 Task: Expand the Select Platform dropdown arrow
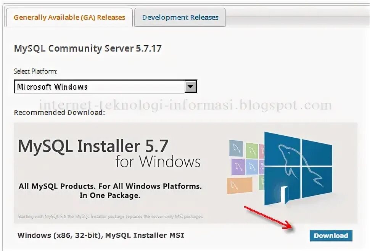click(190, 87)
